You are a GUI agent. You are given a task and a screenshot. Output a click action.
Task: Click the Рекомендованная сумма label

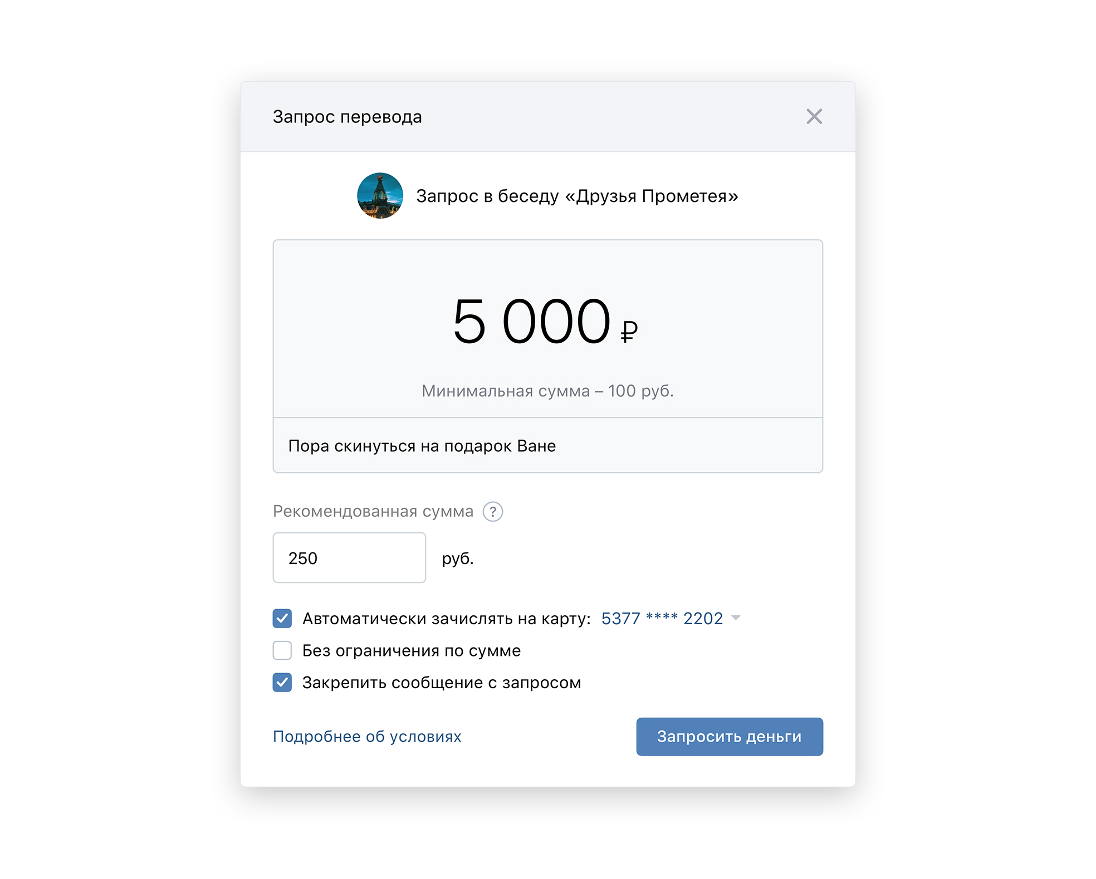[373, 511]
